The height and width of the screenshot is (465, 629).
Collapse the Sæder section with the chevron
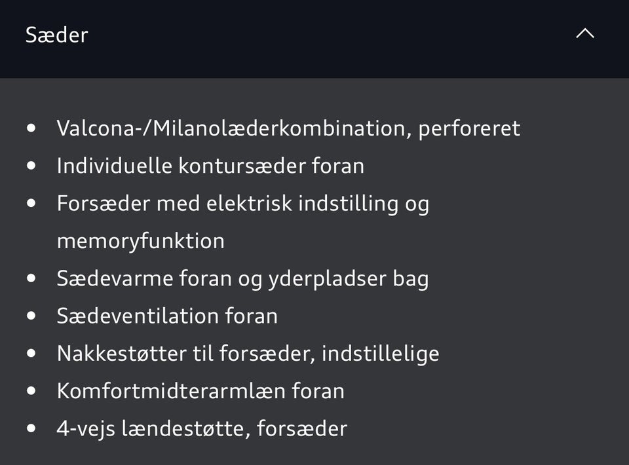click(x=584, y=34)
